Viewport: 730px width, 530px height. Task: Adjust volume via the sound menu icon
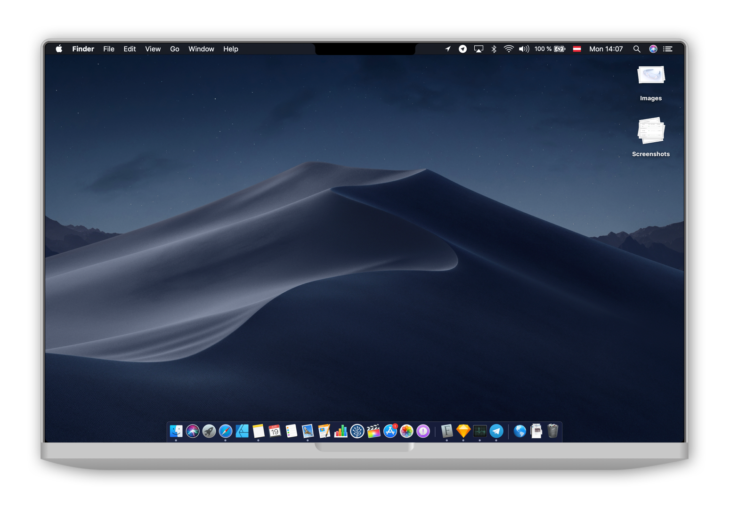click(x=524, y=48)
